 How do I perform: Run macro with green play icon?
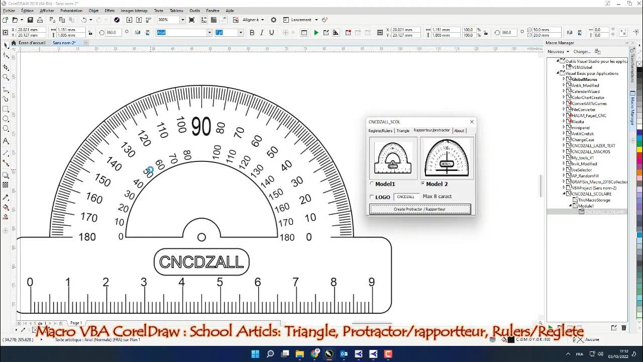click(316, 33)
